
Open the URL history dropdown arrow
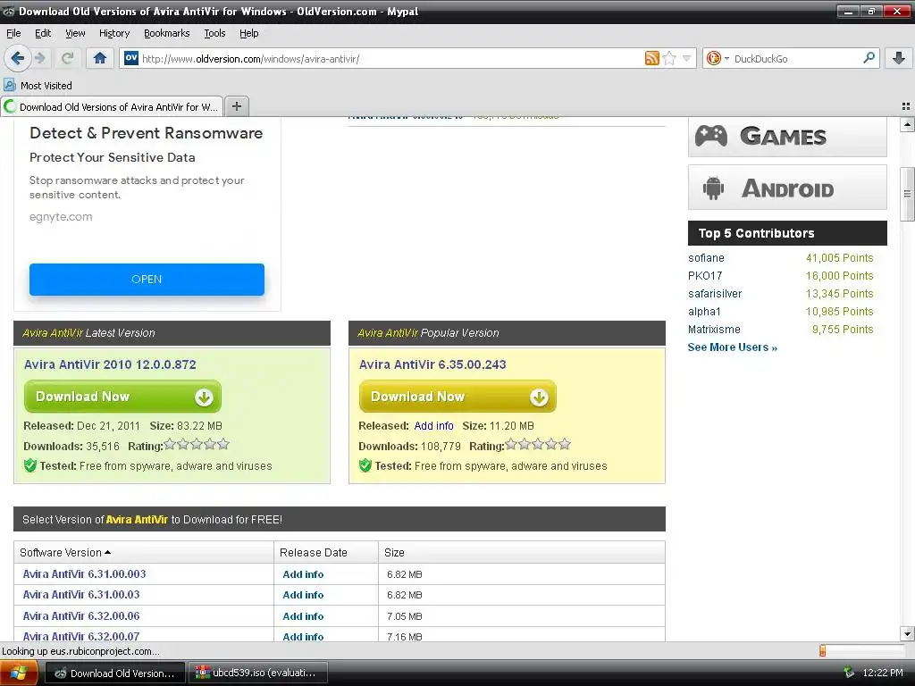point(687,58)
